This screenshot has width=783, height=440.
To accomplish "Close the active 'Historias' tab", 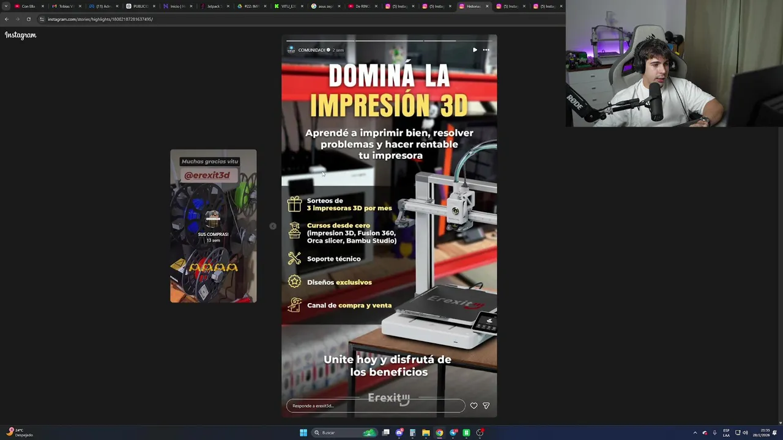I will tap(487, 6).
